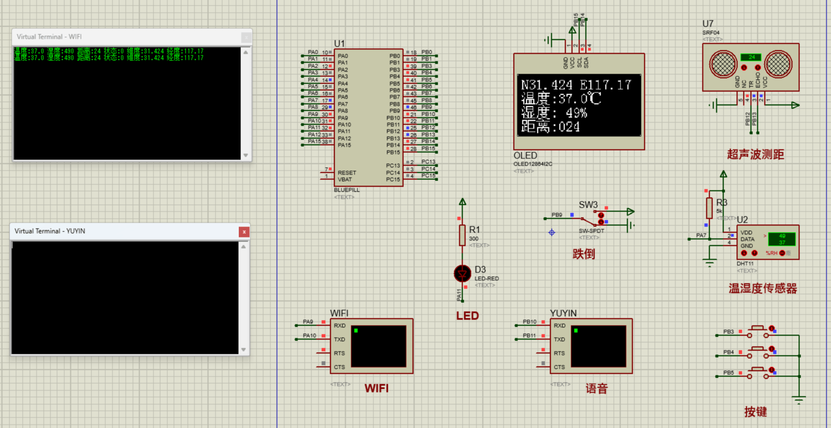
Task: Click the OLED display screen component
Action: 579,106
